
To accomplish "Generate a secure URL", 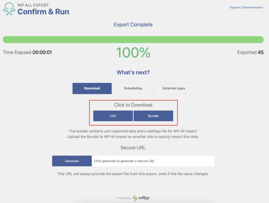I will click(72, 161).
